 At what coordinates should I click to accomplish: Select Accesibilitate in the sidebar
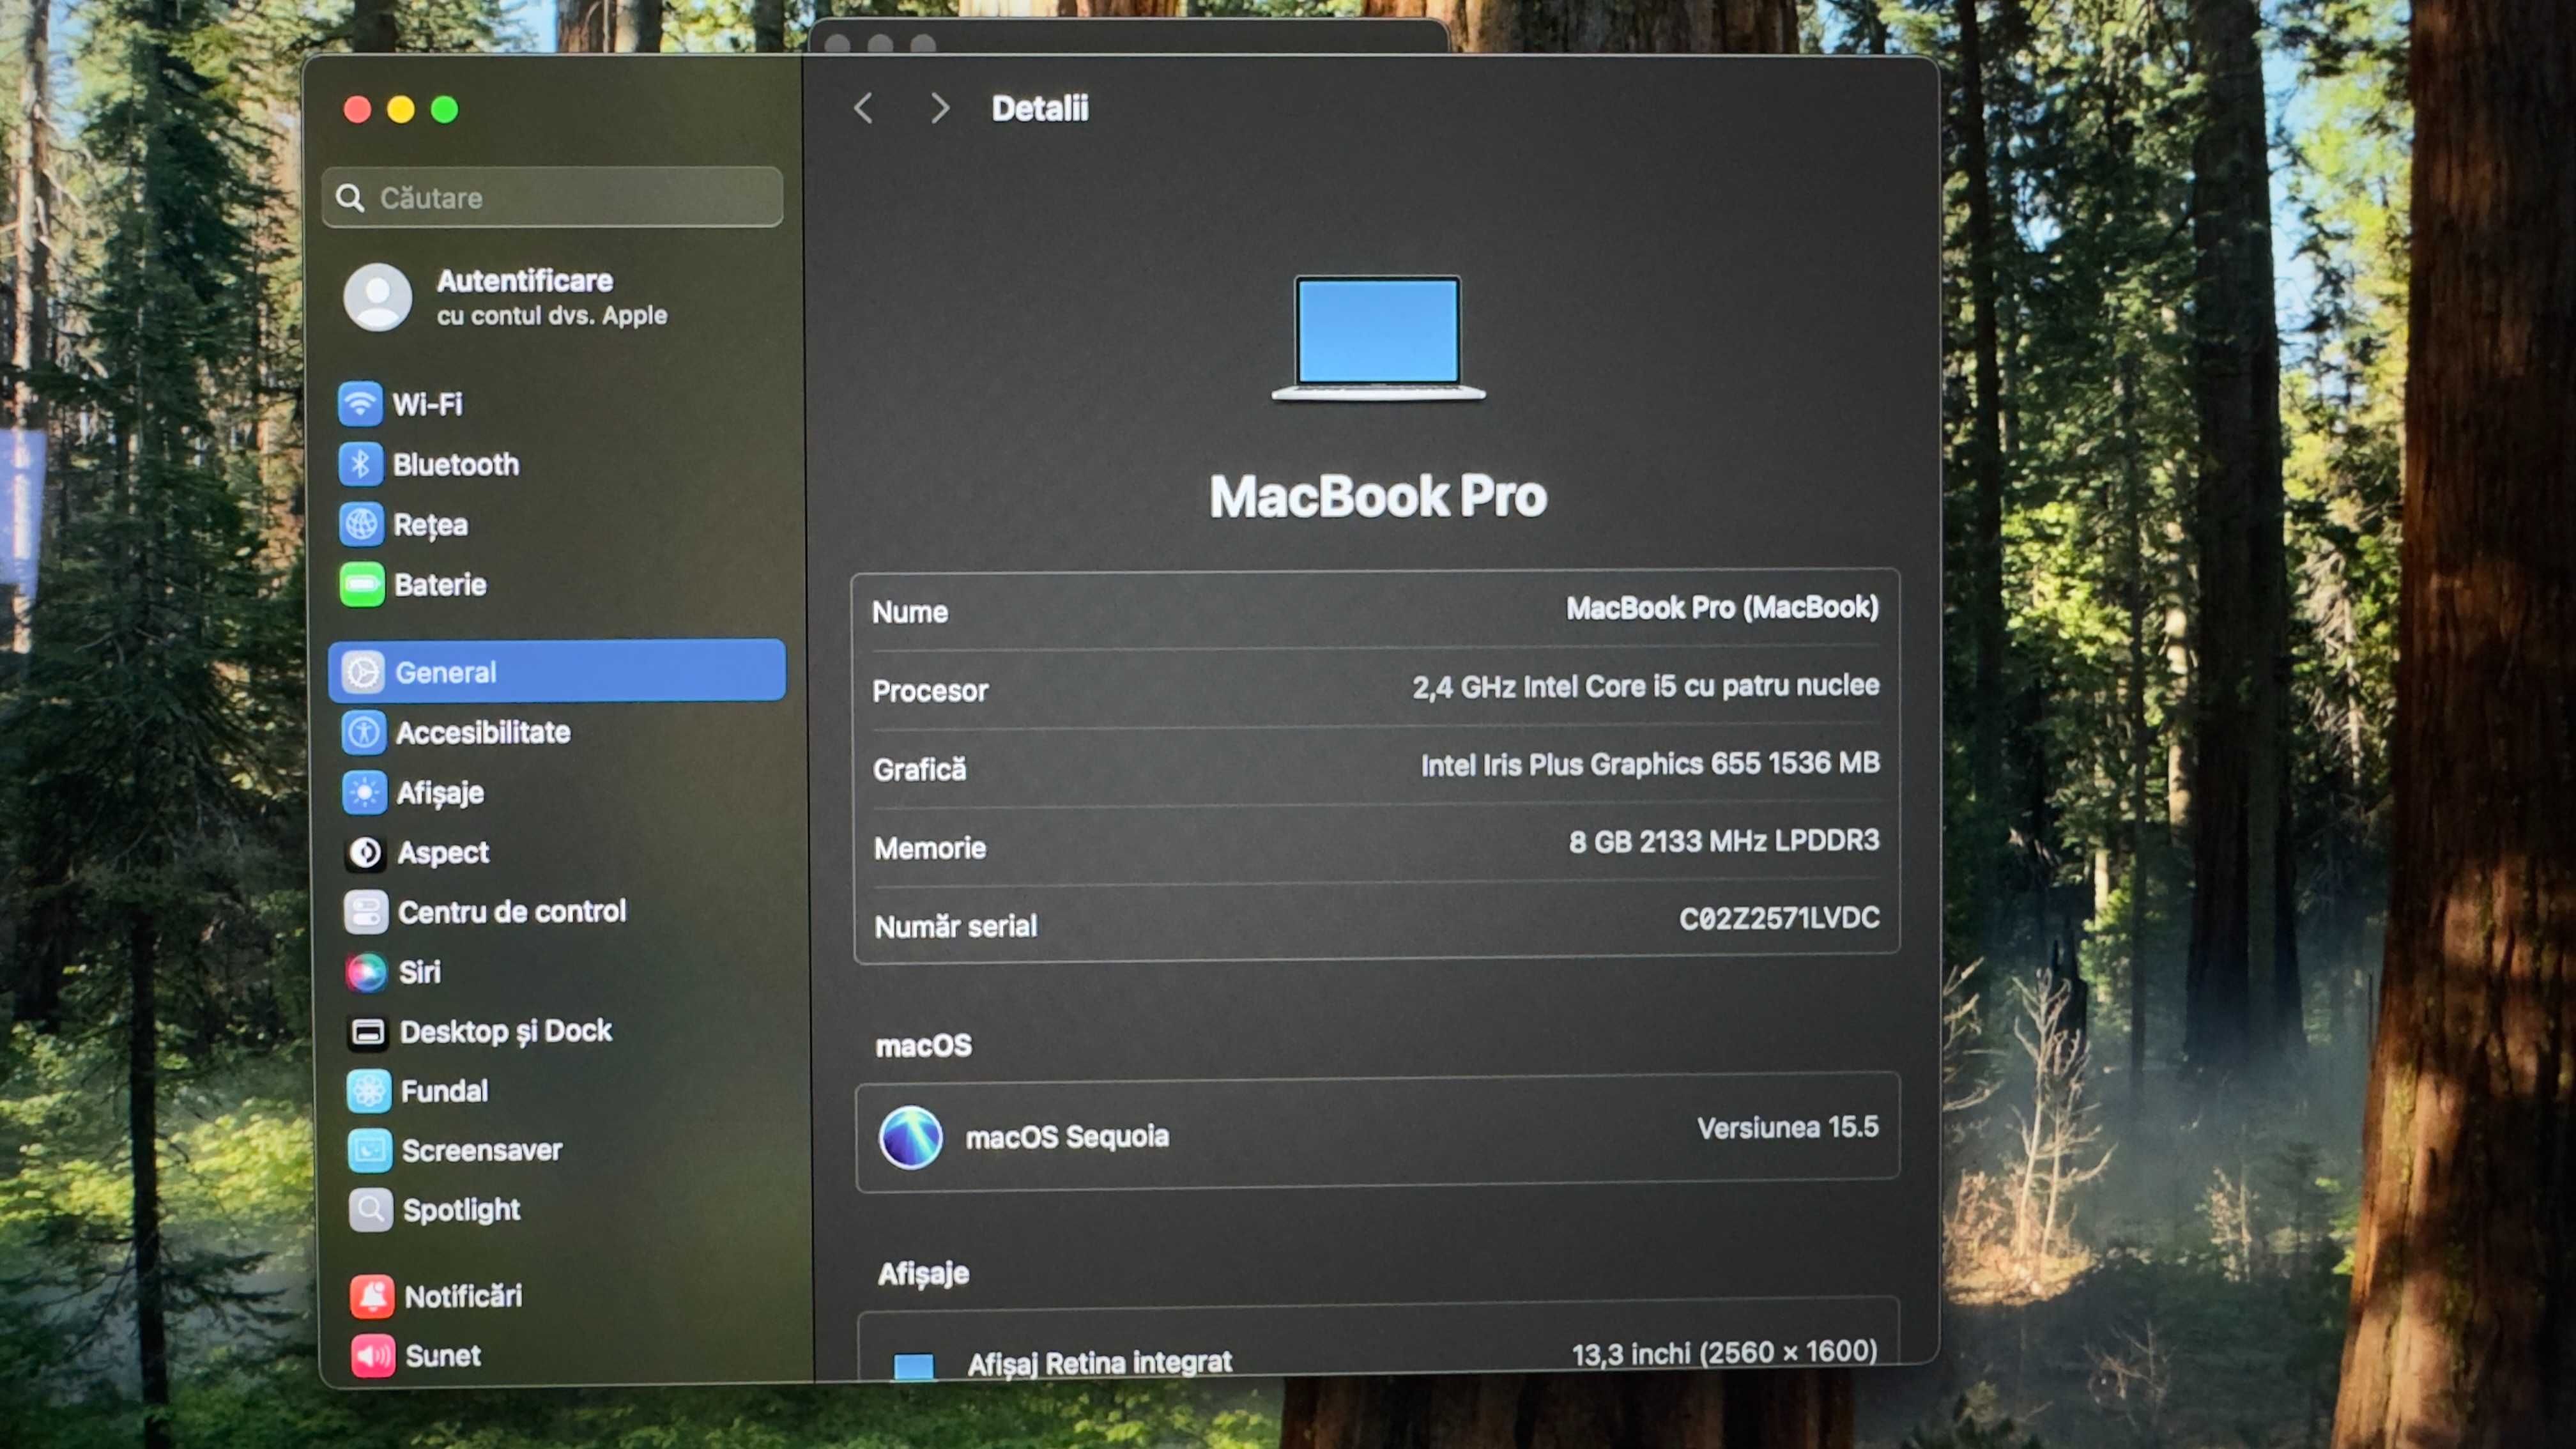[483, 732]
